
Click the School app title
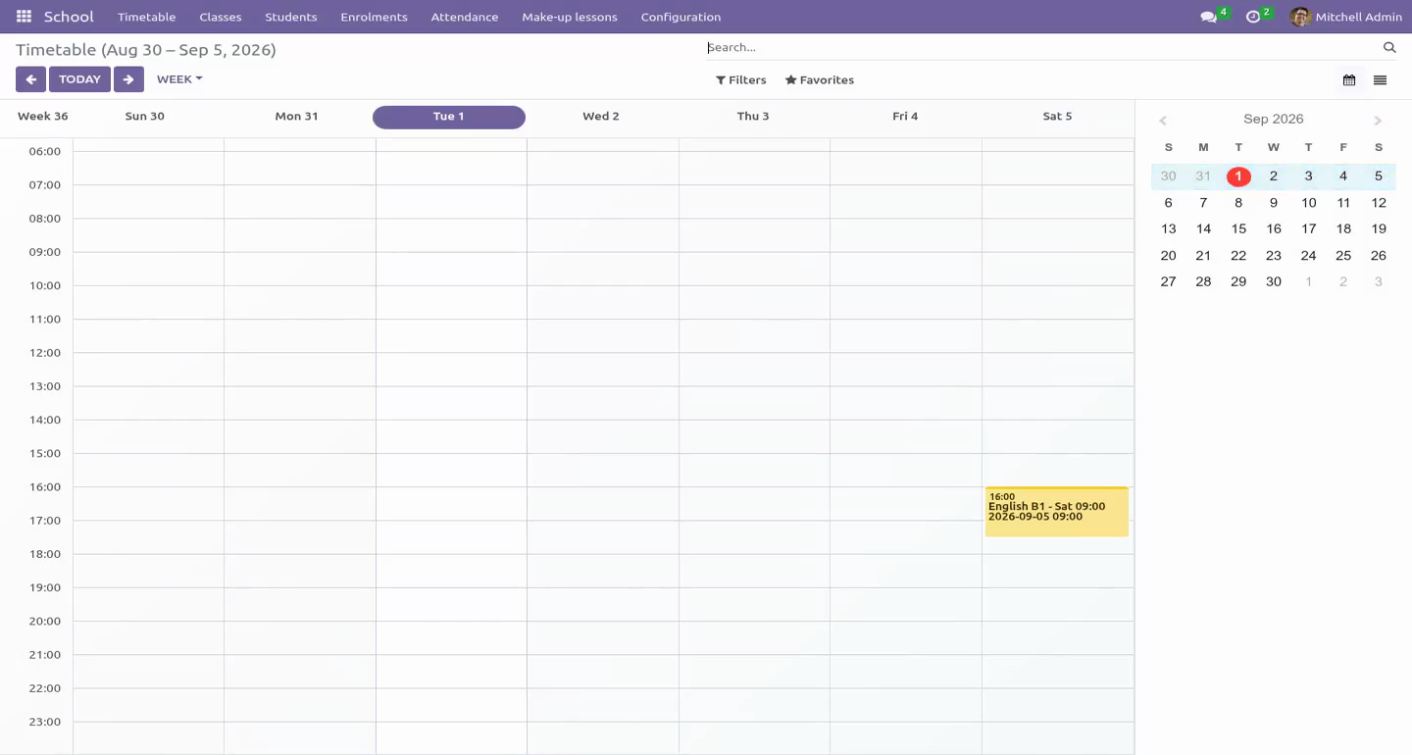69,17
